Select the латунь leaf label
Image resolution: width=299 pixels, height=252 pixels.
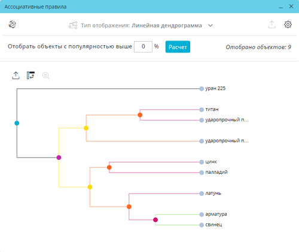tap(213, 193)
